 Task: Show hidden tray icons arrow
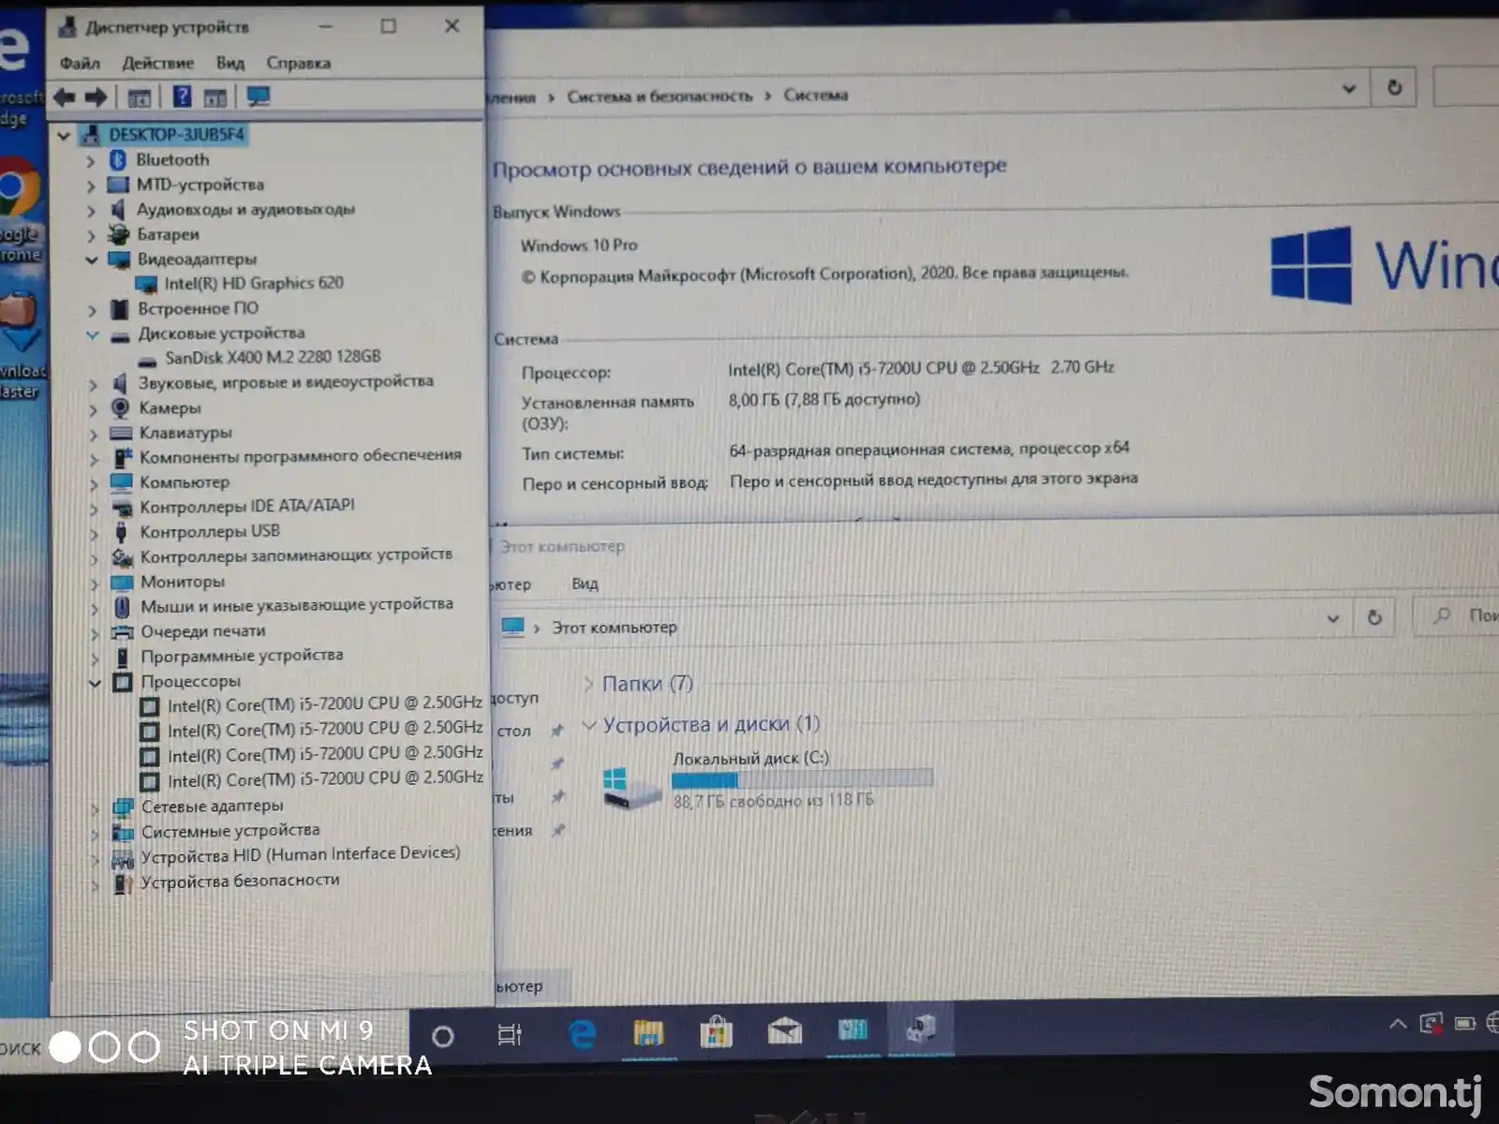tap(1397, 1024)
